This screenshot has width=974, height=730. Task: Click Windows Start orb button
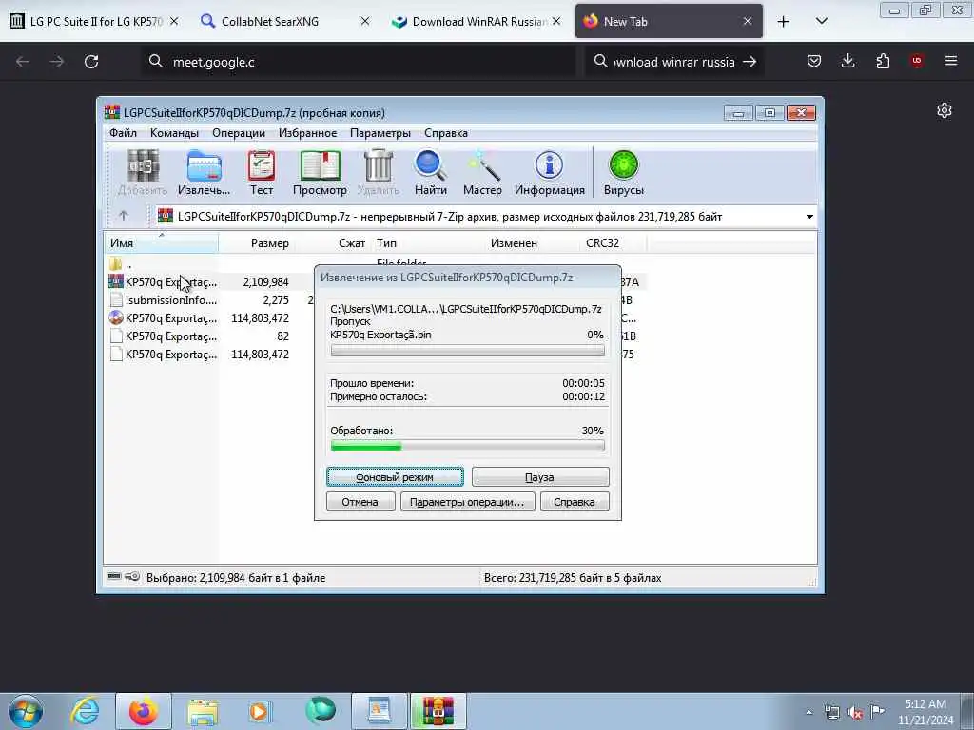[26, 711]
